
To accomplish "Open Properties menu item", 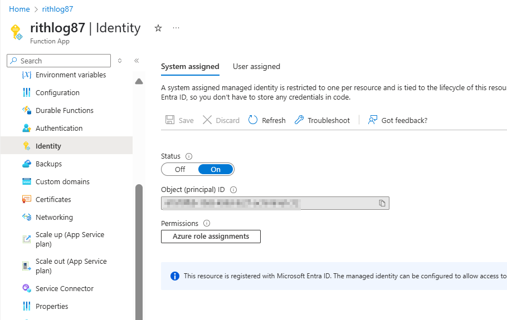I will click(x=67, y=306).
